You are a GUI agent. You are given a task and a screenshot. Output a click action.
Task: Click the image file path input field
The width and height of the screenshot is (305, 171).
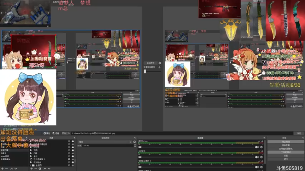click(x=182, y=133)
